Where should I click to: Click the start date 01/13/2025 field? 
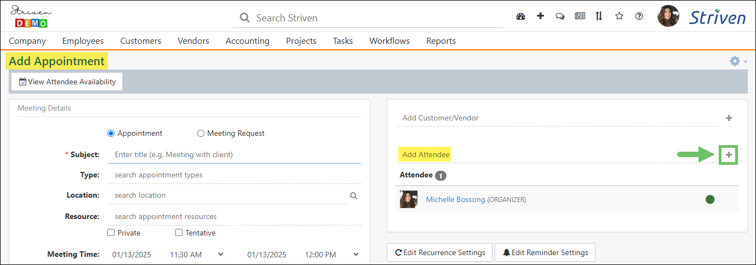(x=132, y=255)
